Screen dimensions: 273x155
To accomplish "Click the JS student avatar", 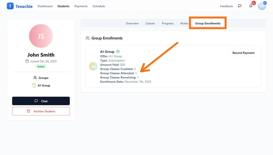I will 41,36.
